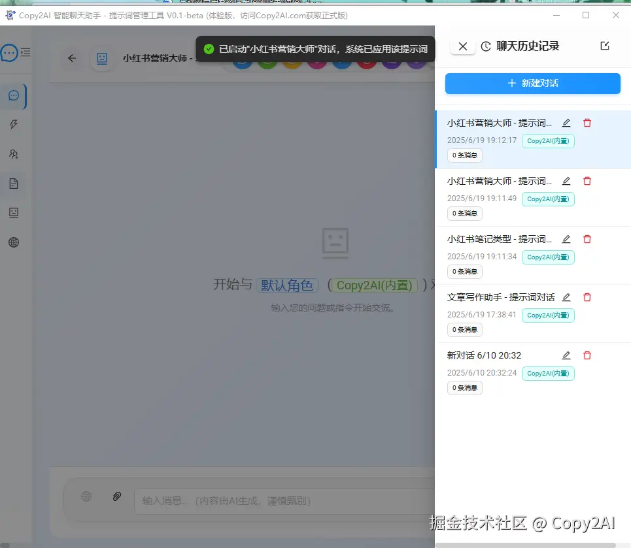Screen dimensions: 631x548
Task: Click the horizontal scrollbar at panel bottom
Action: point(525,545)
